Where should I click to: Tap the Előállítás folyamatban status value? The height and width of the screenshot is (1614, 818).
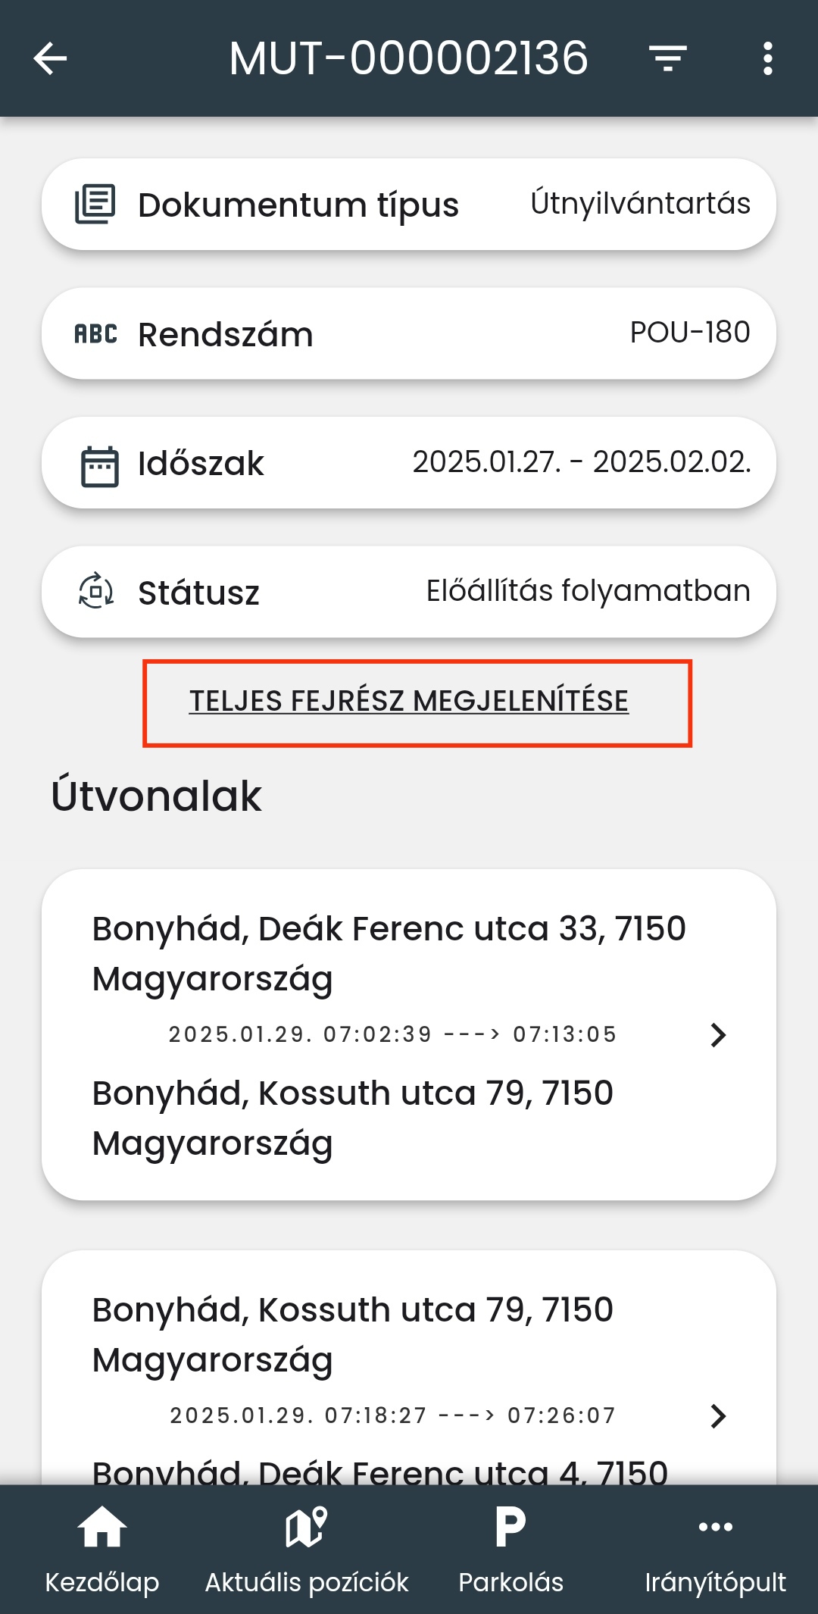(588, 591)
